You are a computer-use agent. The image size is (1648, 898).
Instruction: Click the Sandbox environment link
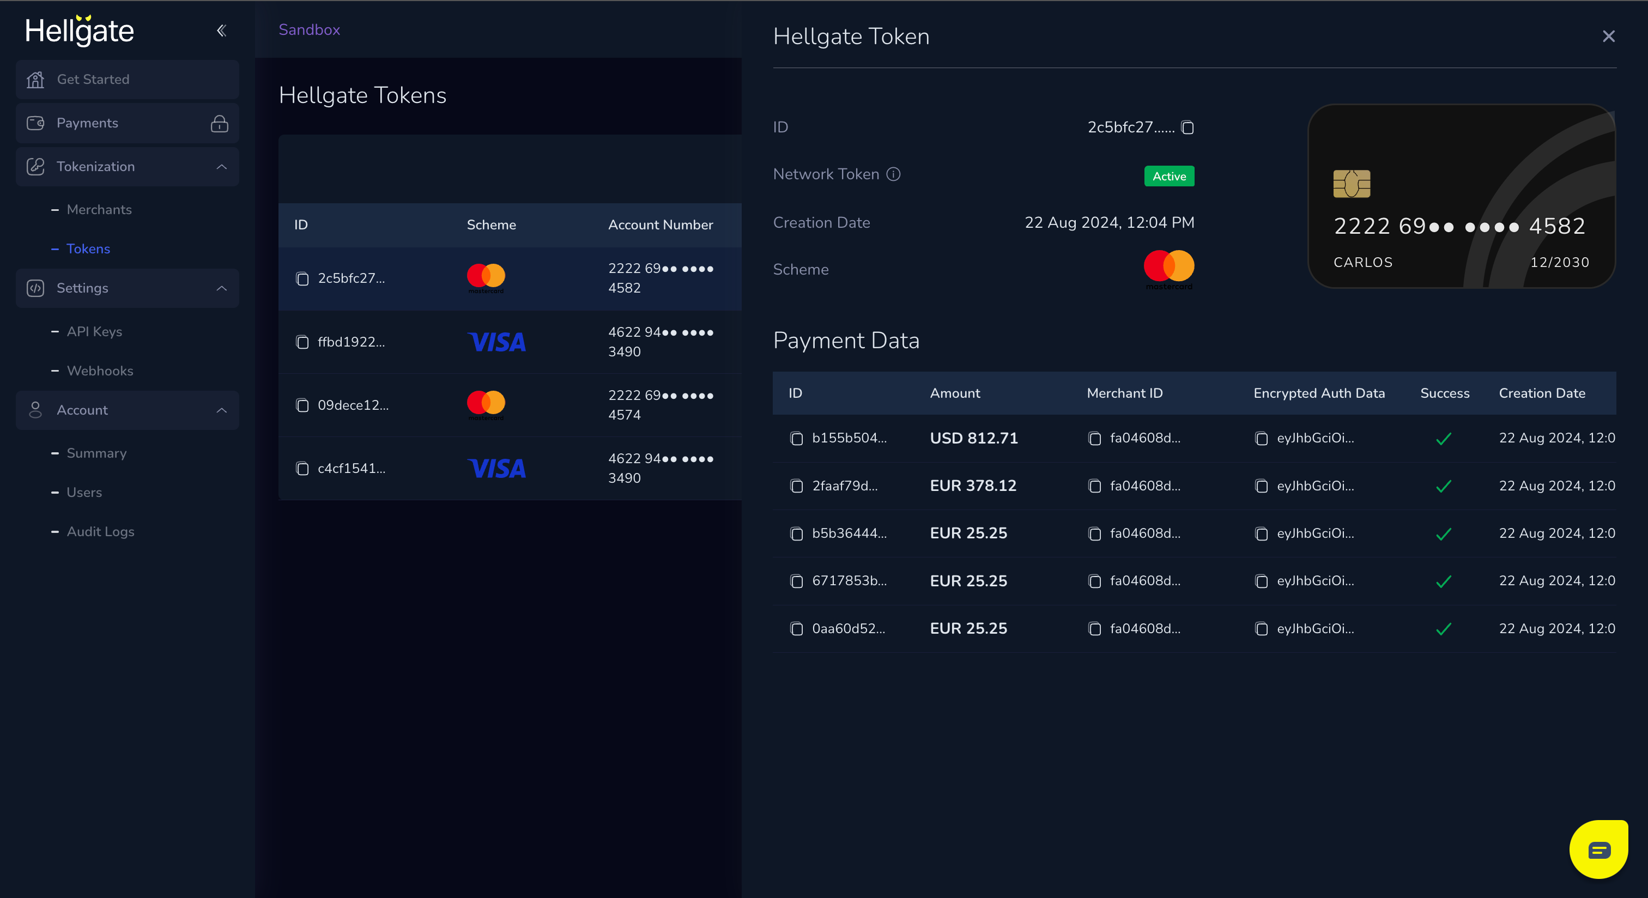[x=309, y=29]
